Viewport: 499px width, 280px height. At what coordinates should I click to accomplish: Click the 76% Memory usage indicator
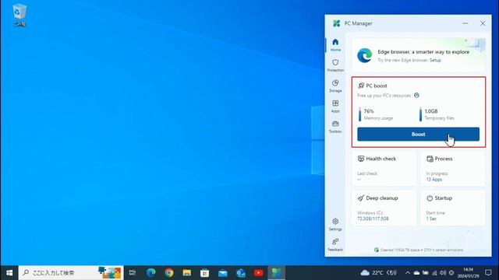pos(376,114)
